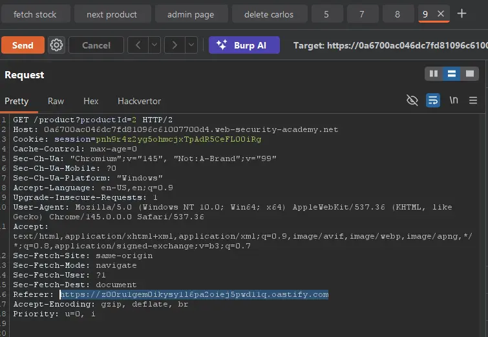Open Burp AI button
The image size is (488, 337).
pyautogui.click(x=244, y=45)
